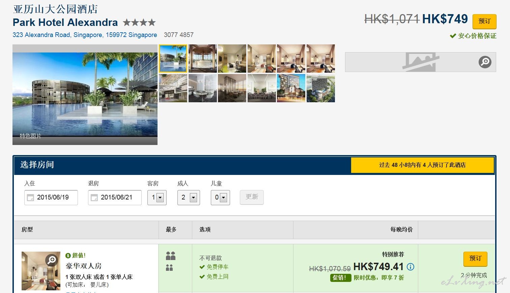Screen dimensions: 510x293
Task: Open the rooms count dropdown (客房)
Action: tap(157, 197)
